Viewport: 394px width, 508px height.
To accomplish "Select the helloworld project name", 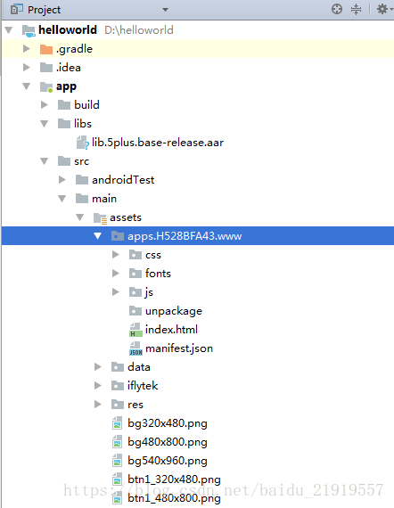I will pyautogui.click(x=68, y=29).
